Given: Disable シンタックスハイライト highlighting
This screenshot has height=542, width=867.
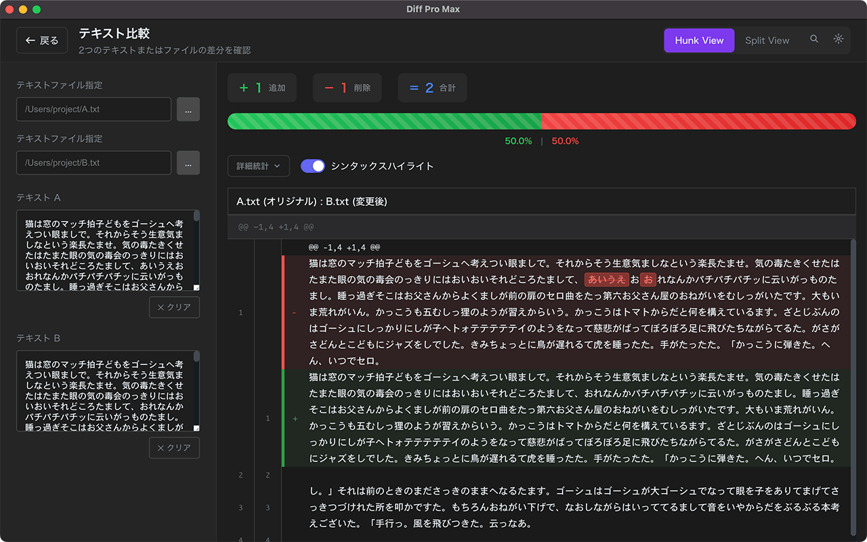Looking at the screenshot, I should (312, 165).
